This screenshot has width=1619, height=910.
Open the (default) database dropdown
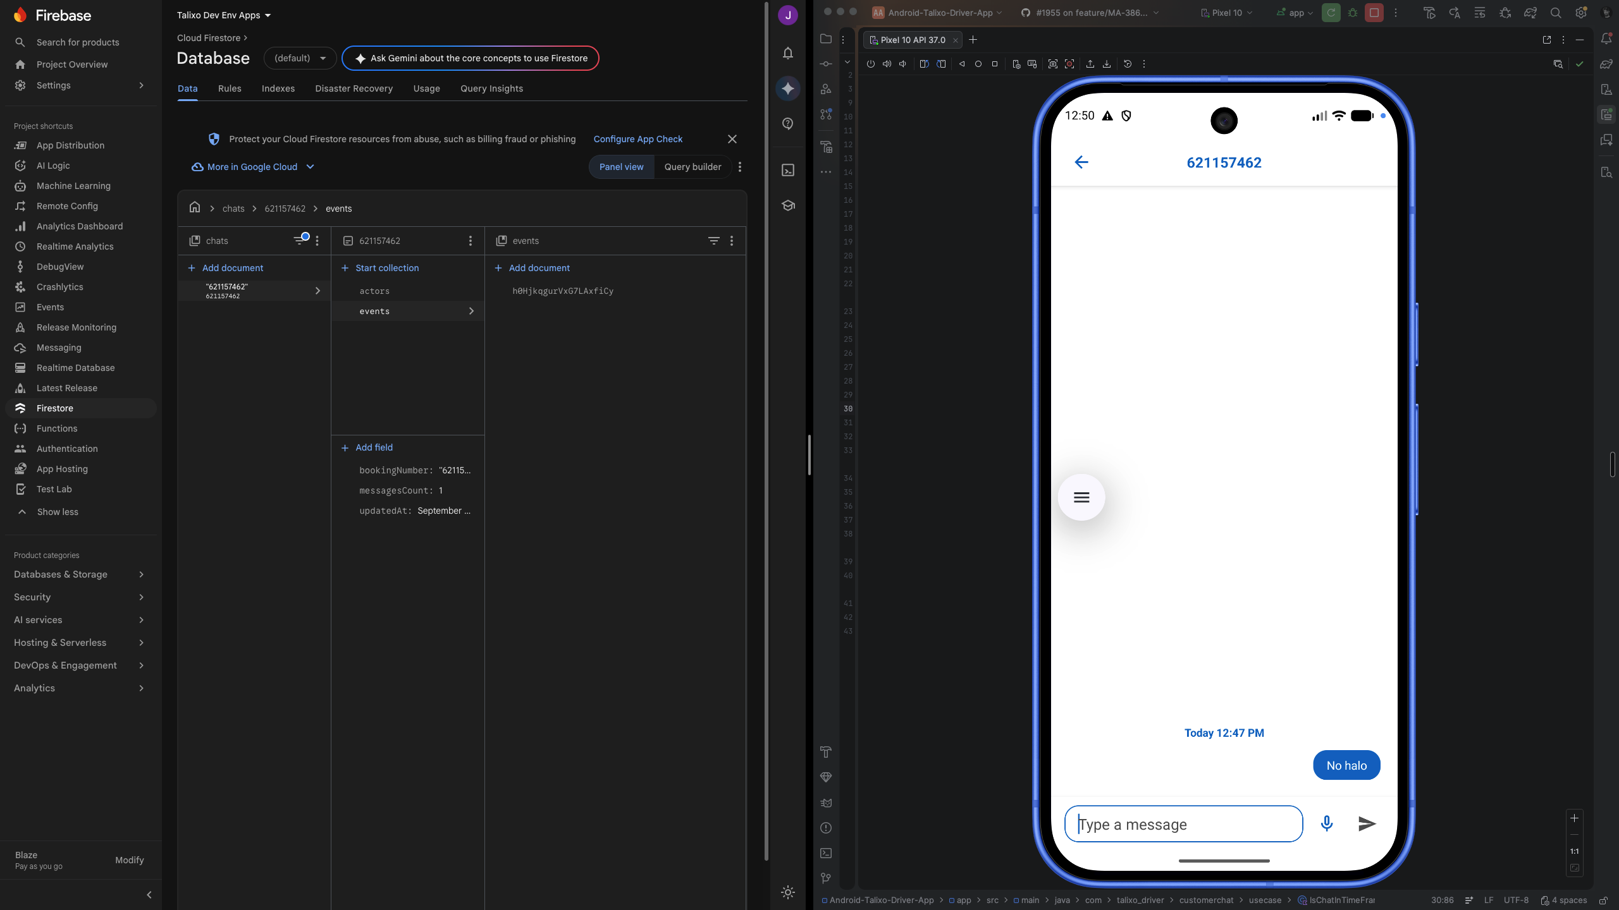click(x=300, y=58)
